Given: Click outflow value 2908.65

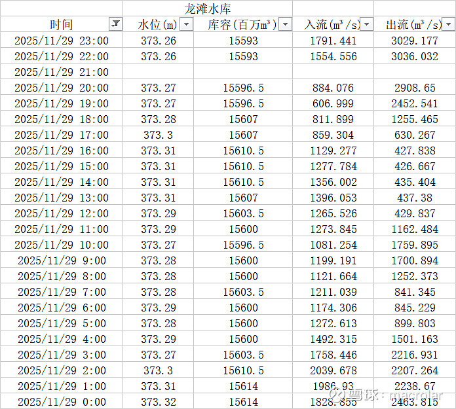Looking at the screenshot, I should pos(415,87).
